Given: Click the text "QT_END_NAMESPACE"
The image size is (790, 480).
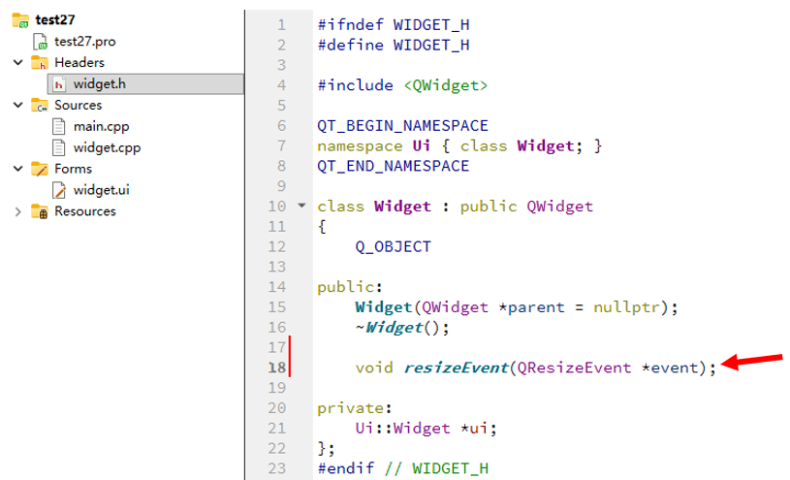Looking at the screenshot, I should click(x=393, y=166).
